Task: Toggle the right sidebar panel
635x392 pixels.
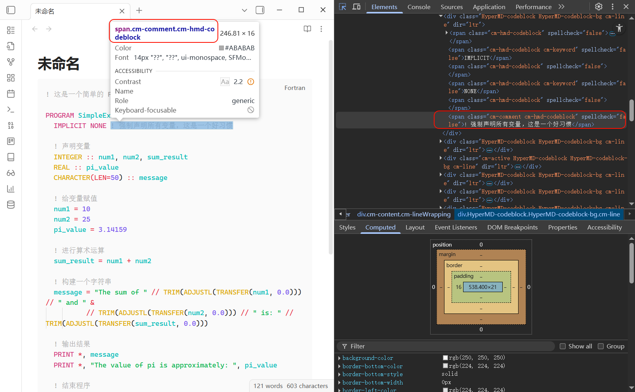Action: (x=260, y=10)
